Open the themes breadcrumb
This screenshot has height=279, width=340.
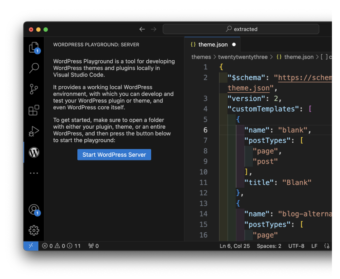pyautogui.click(x=201, y=56)
